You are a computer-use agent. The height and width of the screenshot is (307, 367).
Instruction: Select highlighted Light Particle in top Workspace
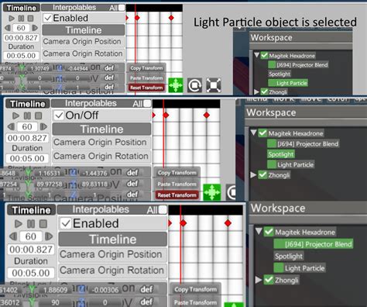click(288, 83)
